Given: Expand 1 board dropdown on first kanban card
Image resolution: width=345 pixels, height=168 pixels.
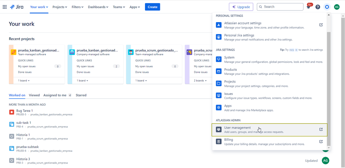Looking at the screenshot, I should pos(24,80).
